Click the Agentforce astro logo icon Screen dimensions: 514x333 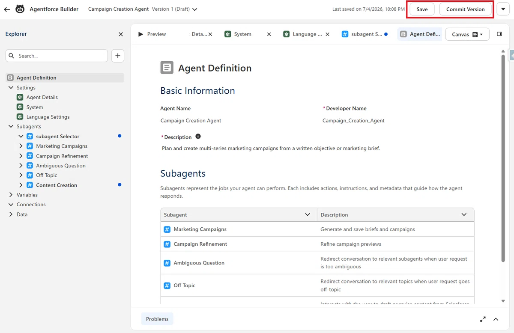20,9
